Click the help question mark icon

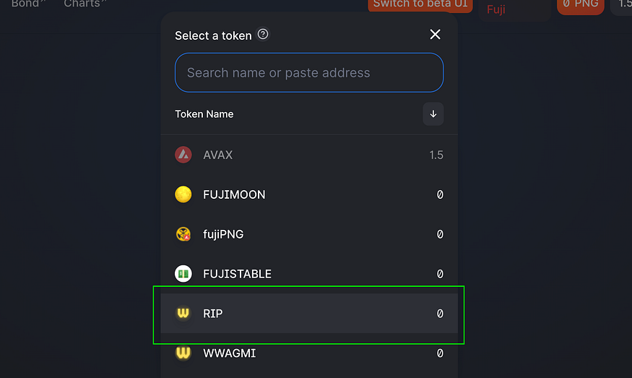coord(263,34)
